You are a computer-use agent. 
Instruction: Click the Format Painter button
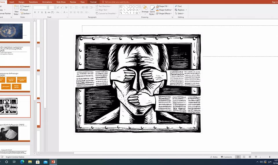(5, 14)
